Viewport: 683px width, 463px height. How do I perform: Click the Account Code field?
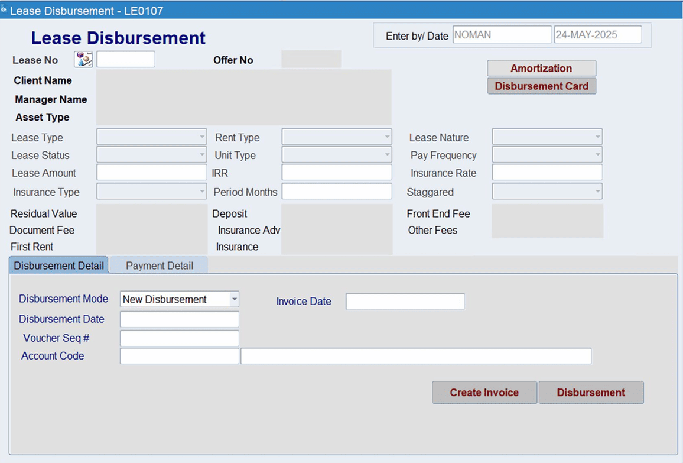click(179, 356)
